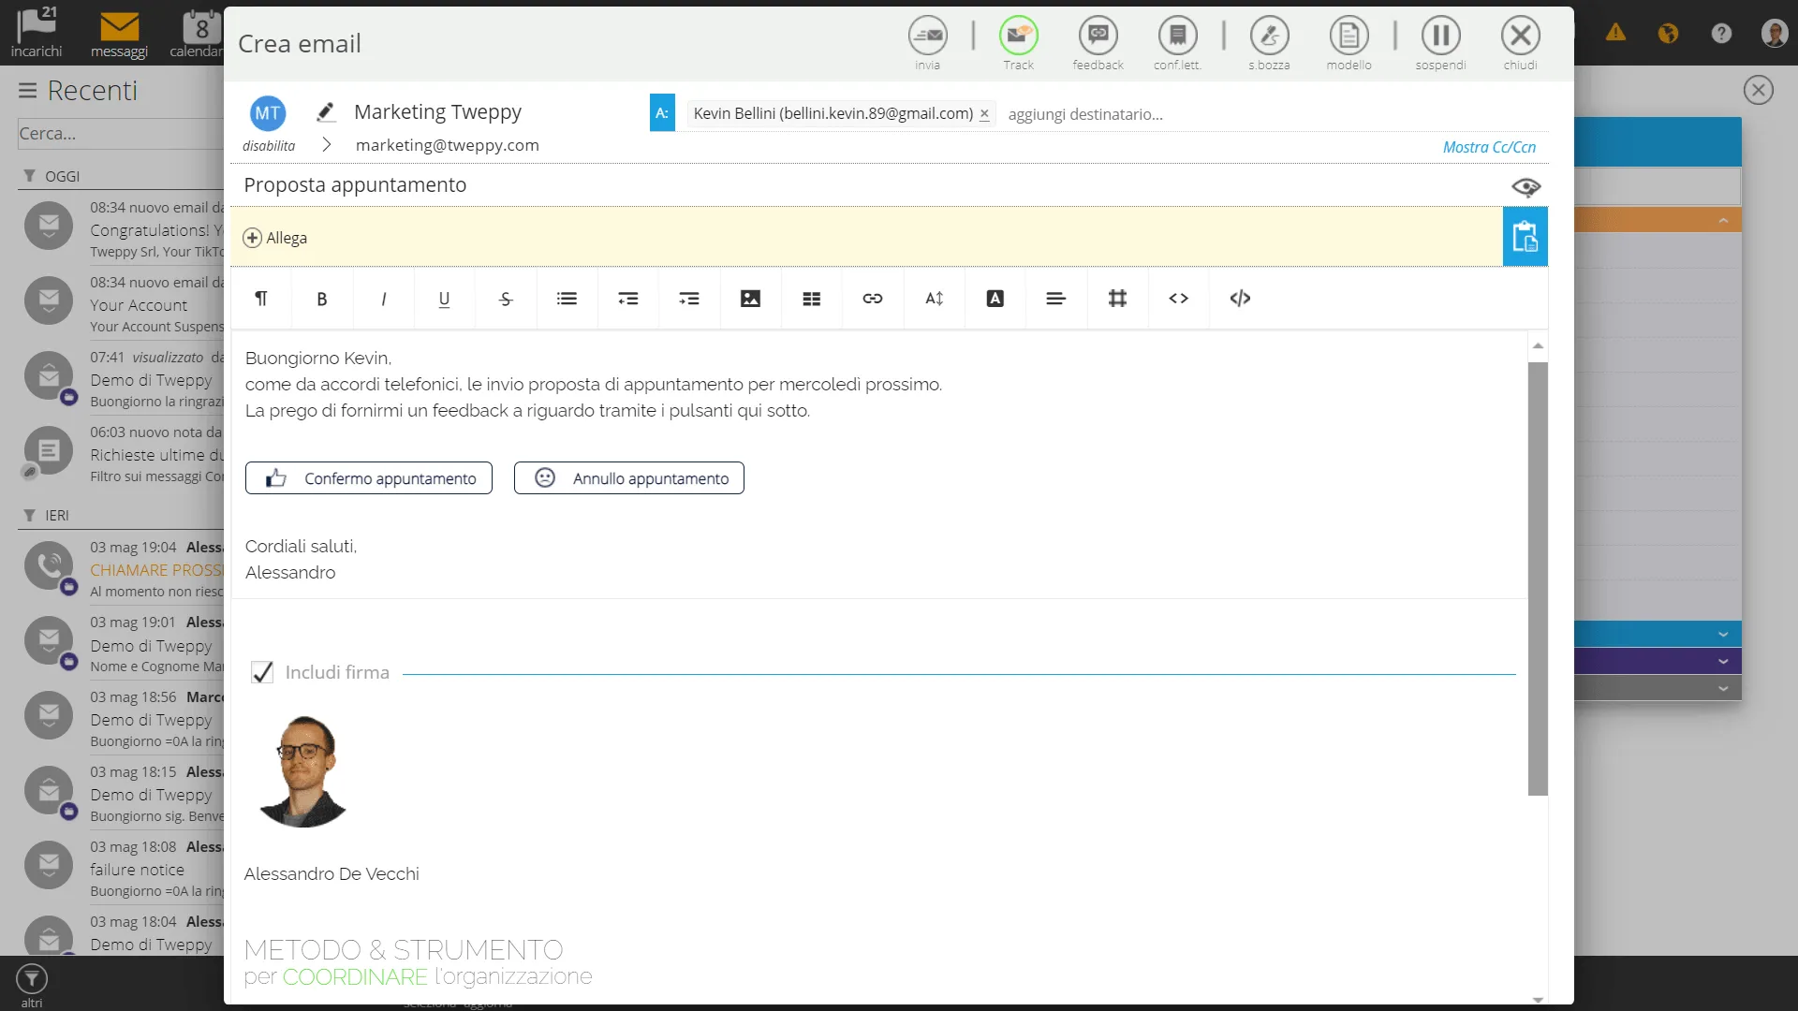Click the Cerca search field

[120, 134]
